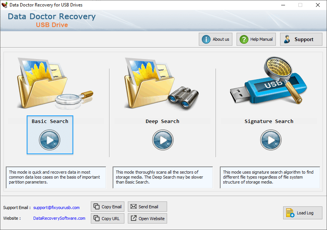Open the website in browser

(x=147, y=218)
